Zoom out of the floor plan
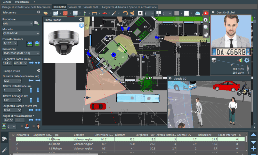Viewport: 258px width, 155px height. [206, 27]
